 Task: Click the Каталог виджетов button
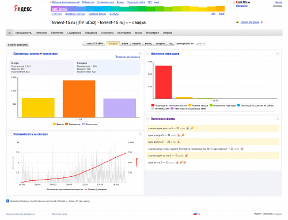coord(18,45)
